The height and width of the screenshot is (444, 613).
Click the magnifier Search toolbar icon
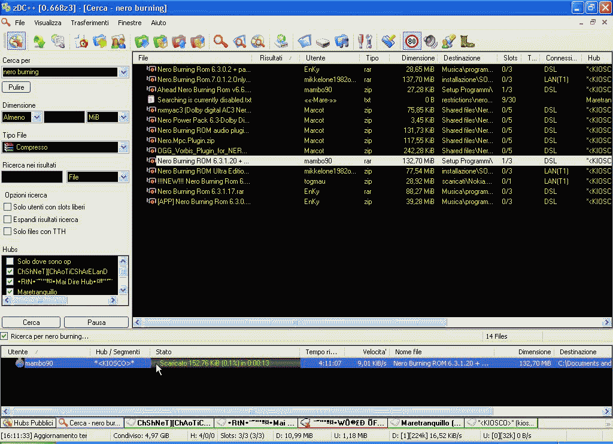pos(221,41)
